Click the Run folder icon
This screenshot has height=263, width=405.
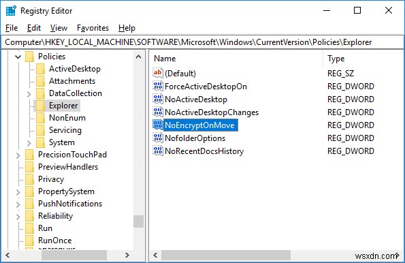coord(29,228)
